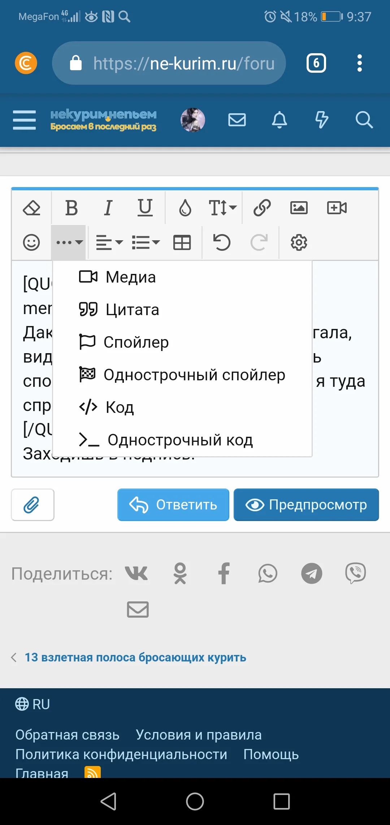390x825 pixels.
Task: Attach a file with paperclip button
Action: point(32,505)
